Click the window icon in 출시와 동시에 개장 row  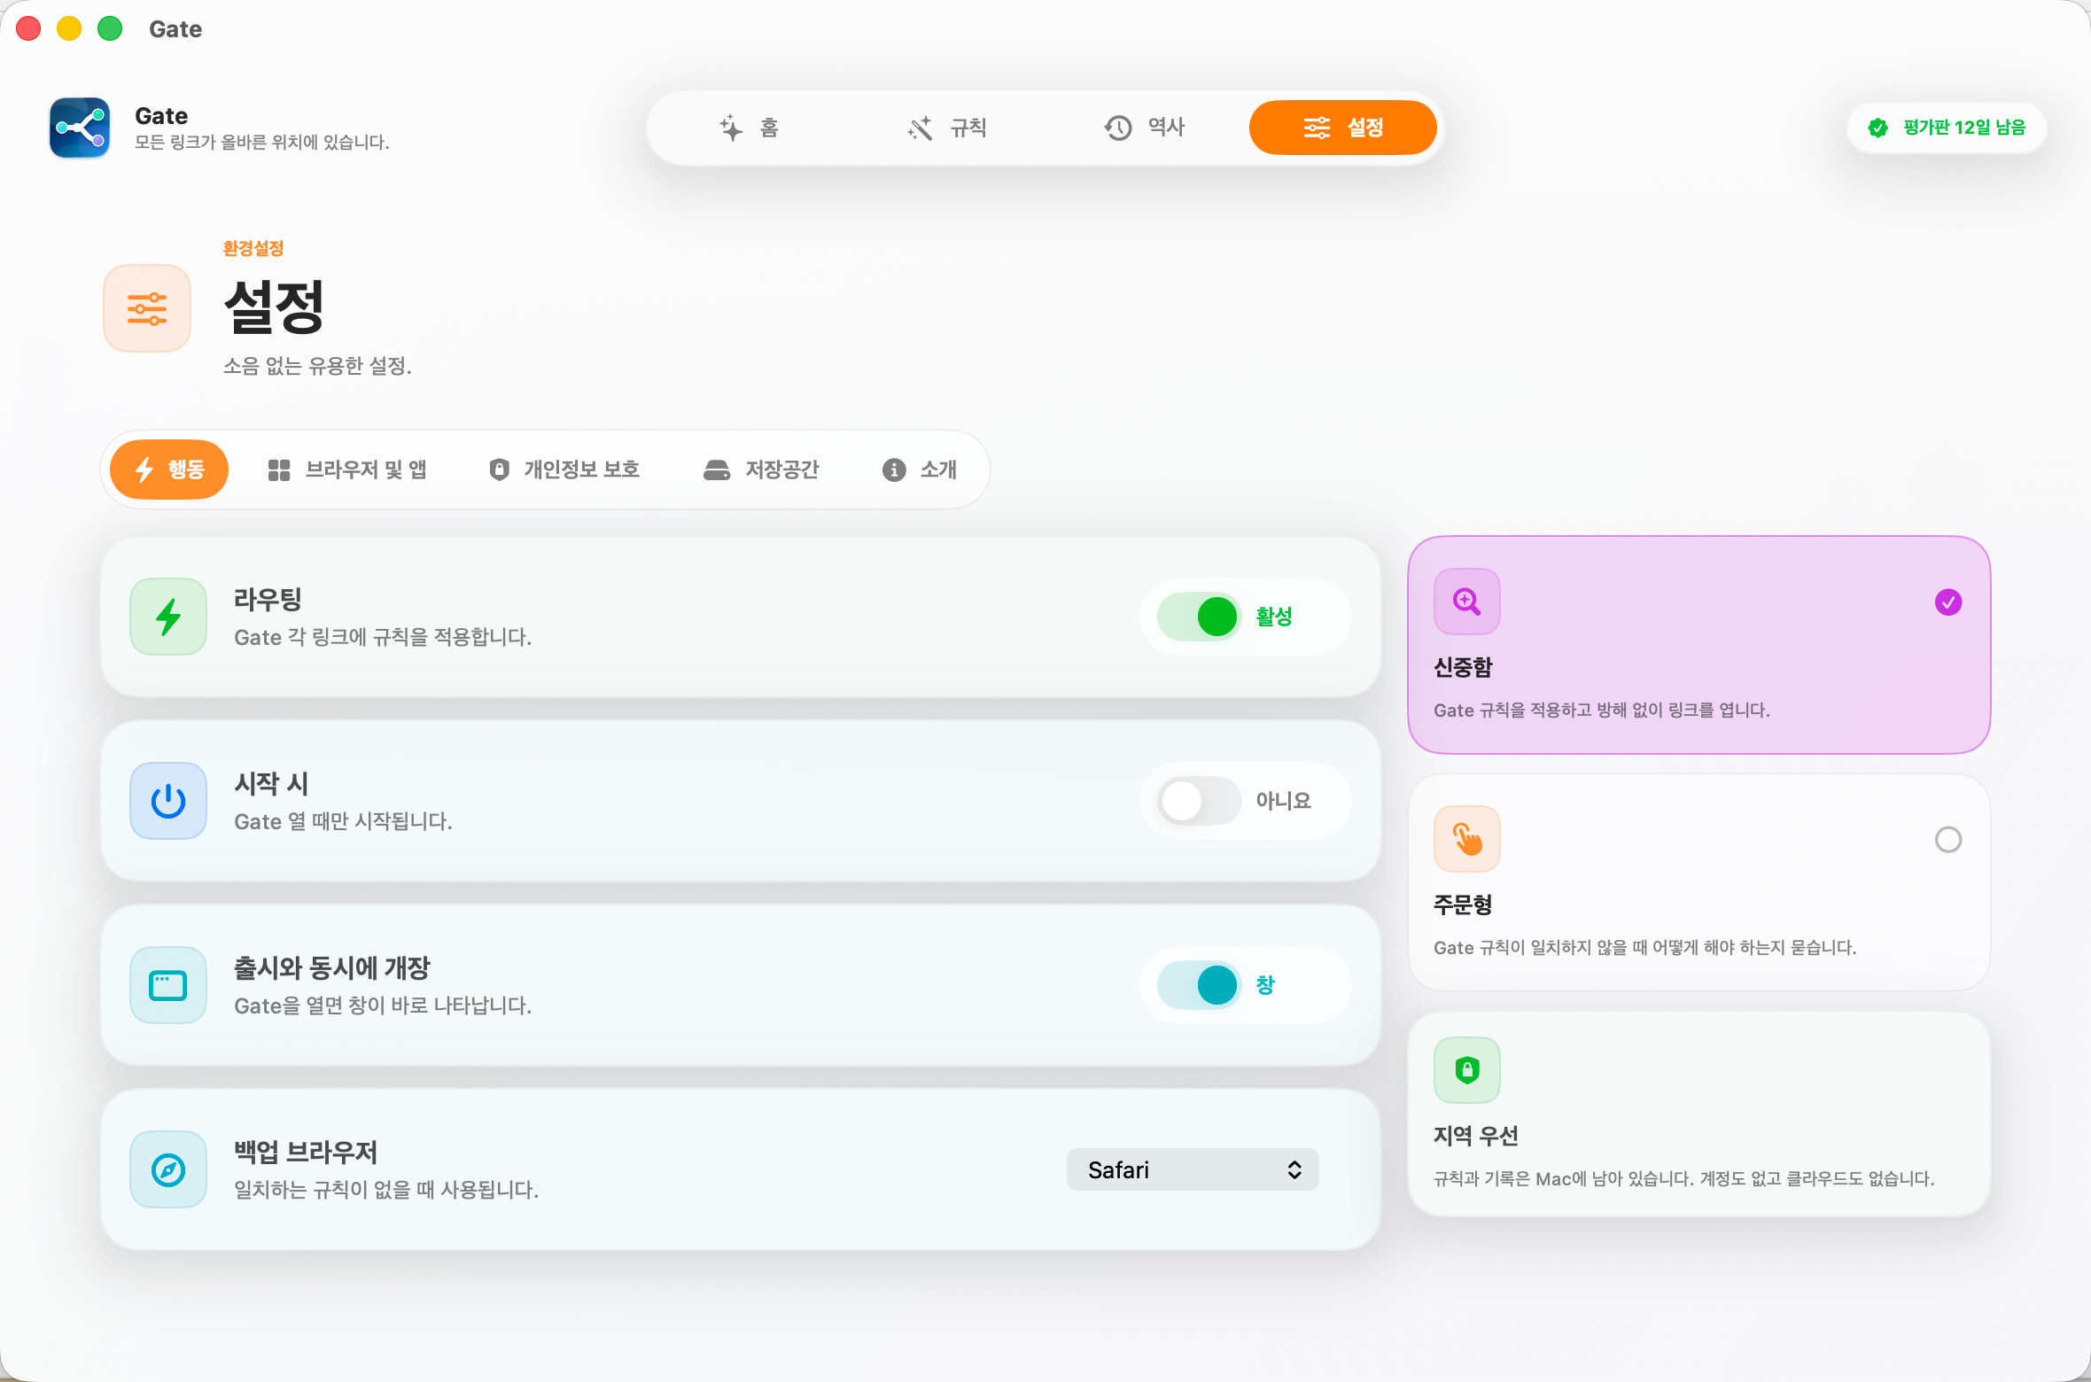point(168,985)
